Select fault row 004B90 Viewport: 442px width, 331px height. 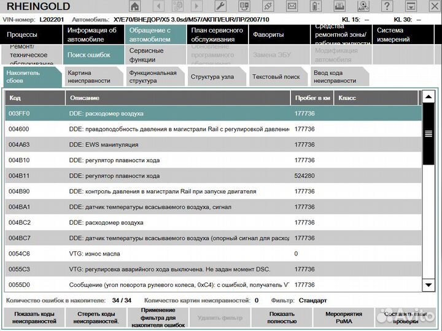point(213,192)
